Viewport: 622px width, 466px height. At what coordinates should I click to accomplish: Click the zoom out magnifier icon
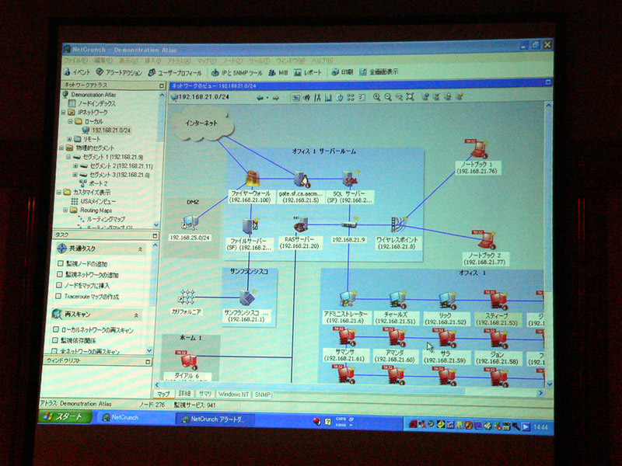click(387, 97)
